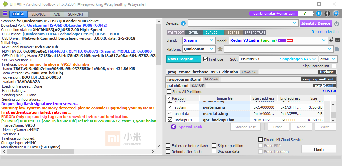Toggle the Partition header select-all checkbox
The image size is (342, 166).
coord(169,98)
